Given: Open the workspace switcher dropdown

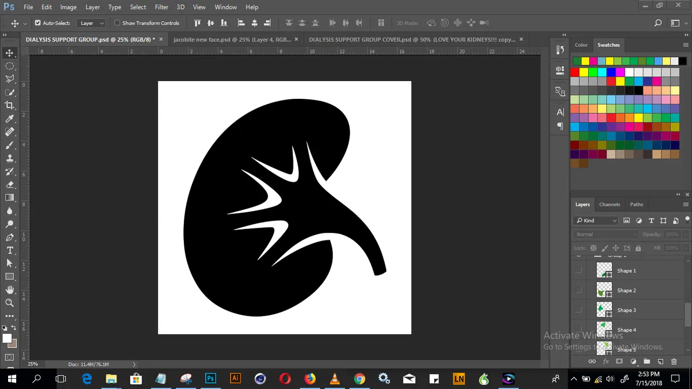Looking at the screenshot, I should [x=677, y=23].
